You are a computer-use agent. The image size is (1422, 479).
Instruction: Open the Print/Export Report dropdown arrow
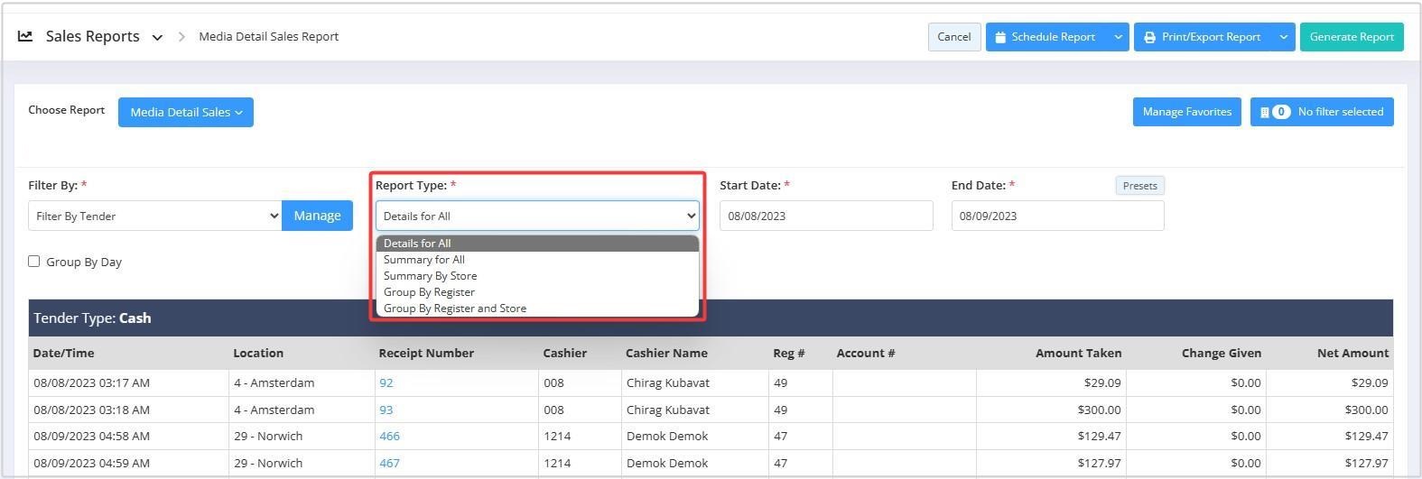point(1283,37)
